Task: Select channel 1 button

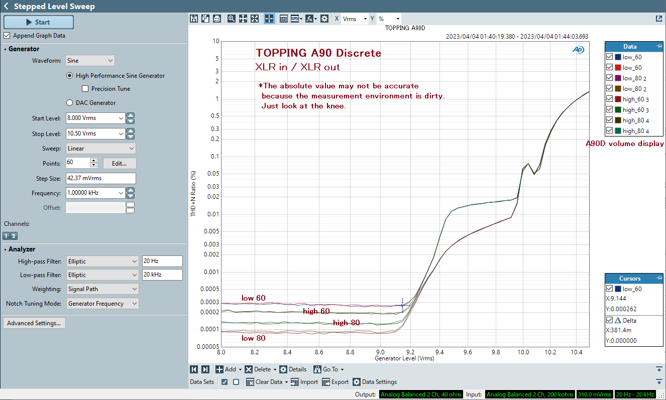Action: 7,236
